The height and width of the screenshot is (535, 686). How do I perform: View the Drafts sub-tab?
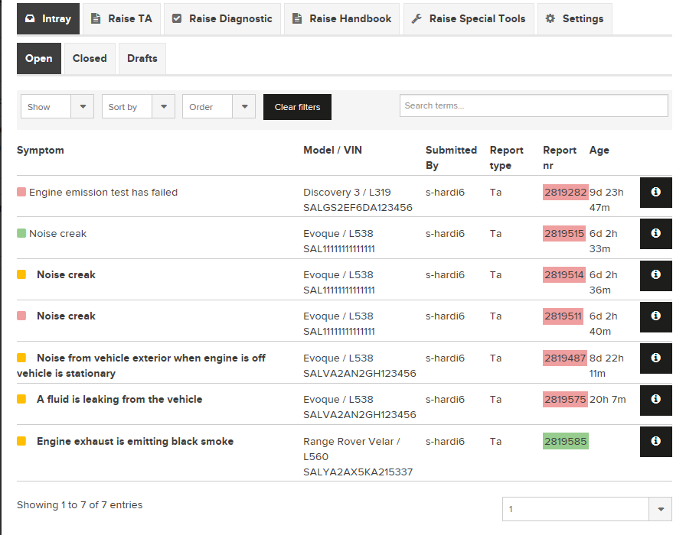coord(142,59)
